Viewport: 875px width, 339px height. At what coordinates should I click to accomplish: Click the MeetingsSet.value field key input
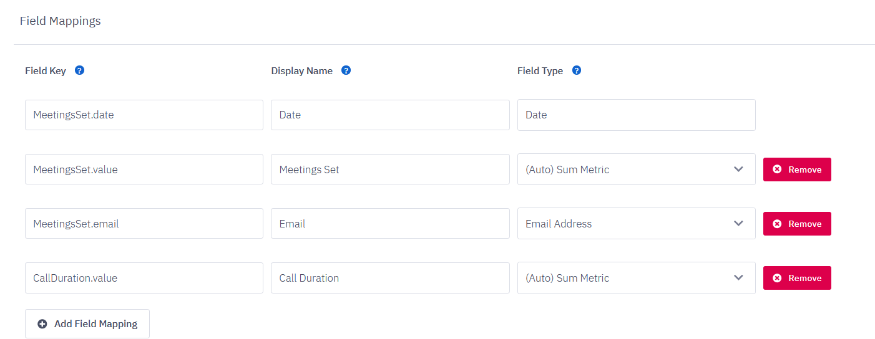[x=144, y=169]
